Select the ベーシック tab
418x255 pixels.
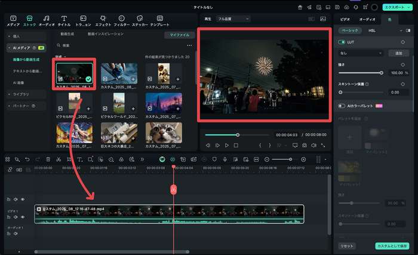tap(350, 30)
